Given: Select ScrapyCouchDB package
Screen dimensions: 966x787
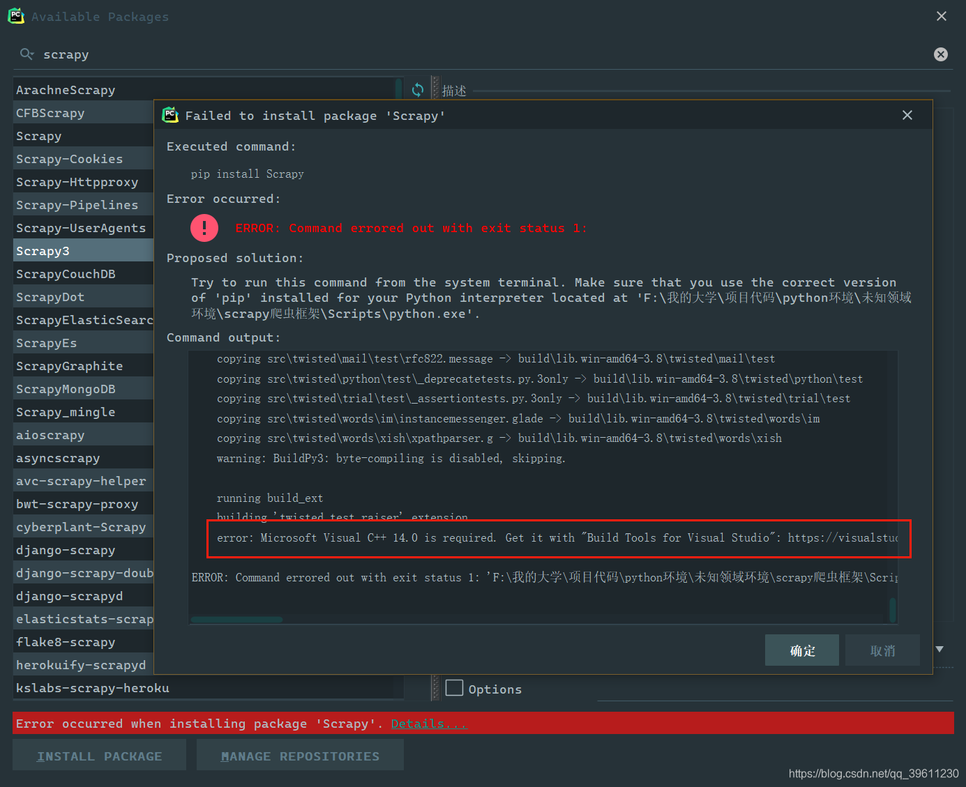Looking at the screenshot, I should coord(84,273).
